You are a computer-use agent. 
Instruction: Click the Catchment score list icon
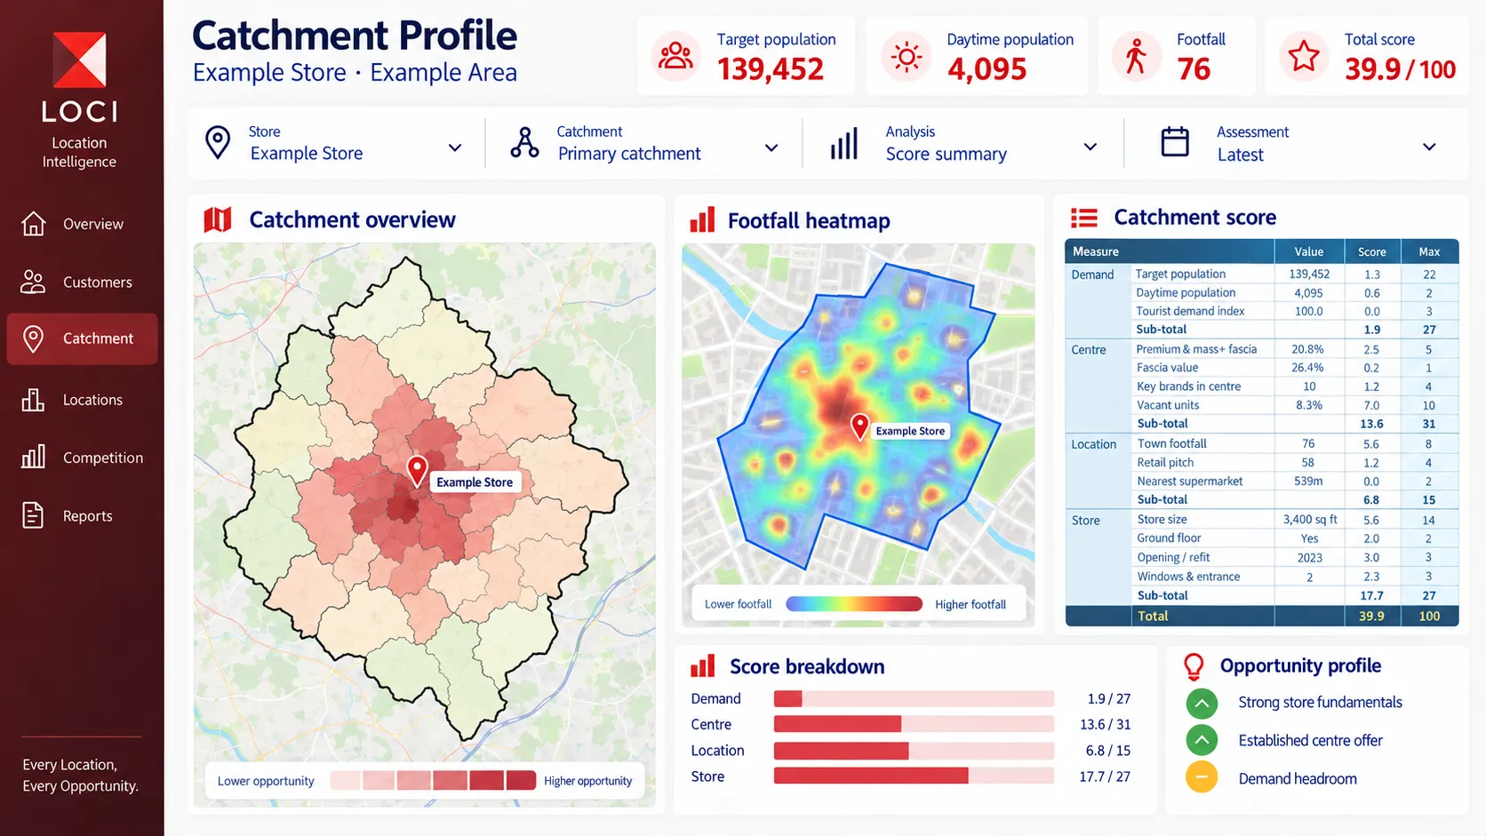coord(1084,217)
